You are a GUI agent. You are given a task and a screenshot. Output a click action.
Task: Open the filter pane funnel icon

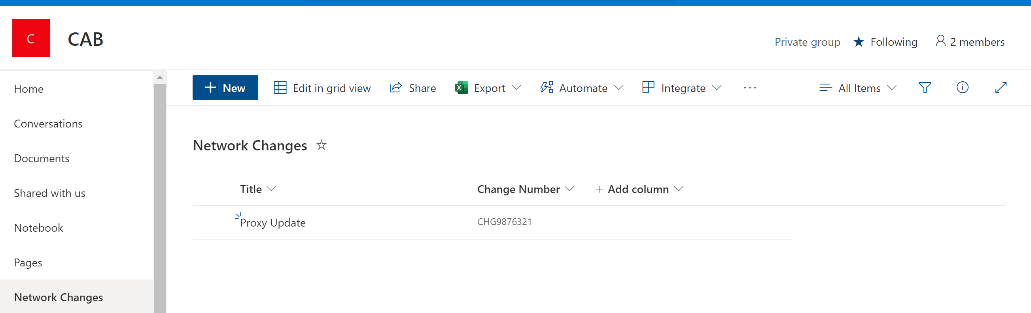click(x=924, y=88)
